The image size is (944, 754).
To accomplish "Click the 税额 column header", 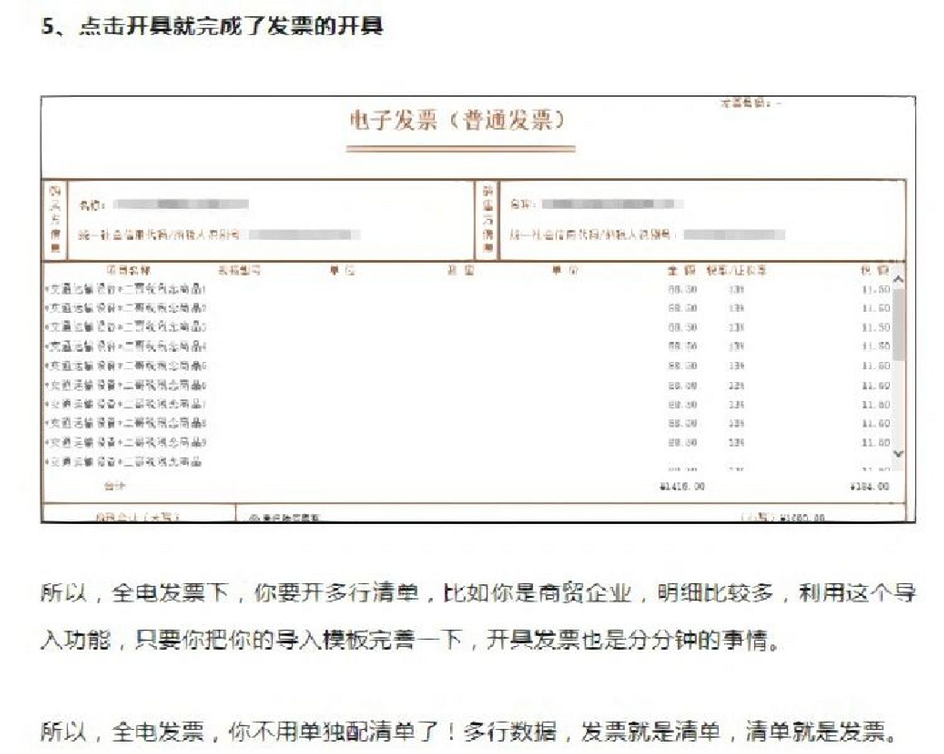I will [x=872, y=270].
